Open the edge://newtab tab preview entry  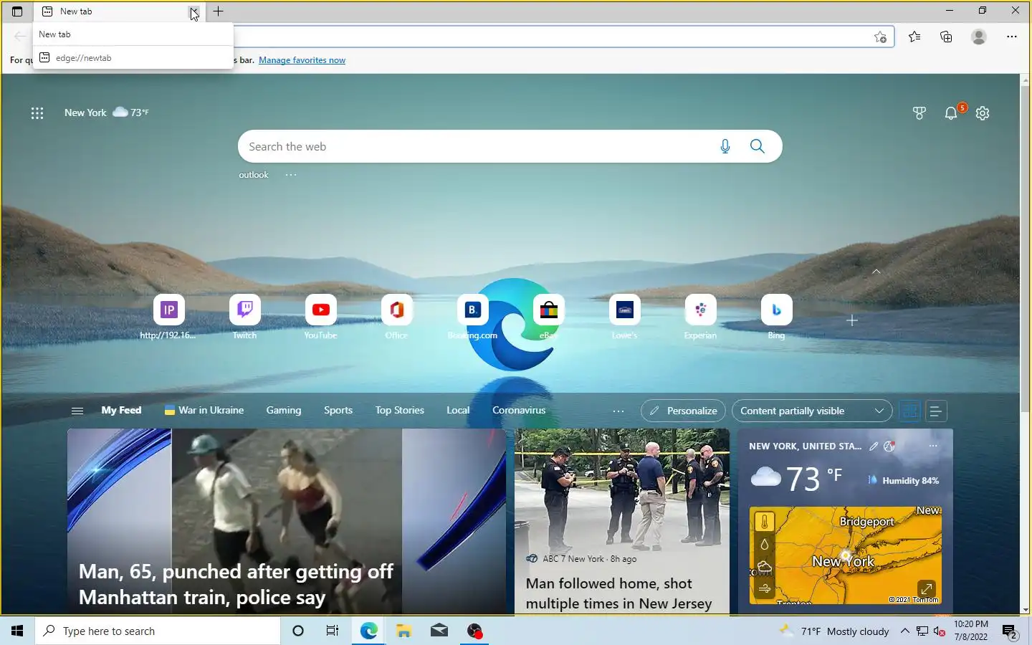(x=133, y=57)
